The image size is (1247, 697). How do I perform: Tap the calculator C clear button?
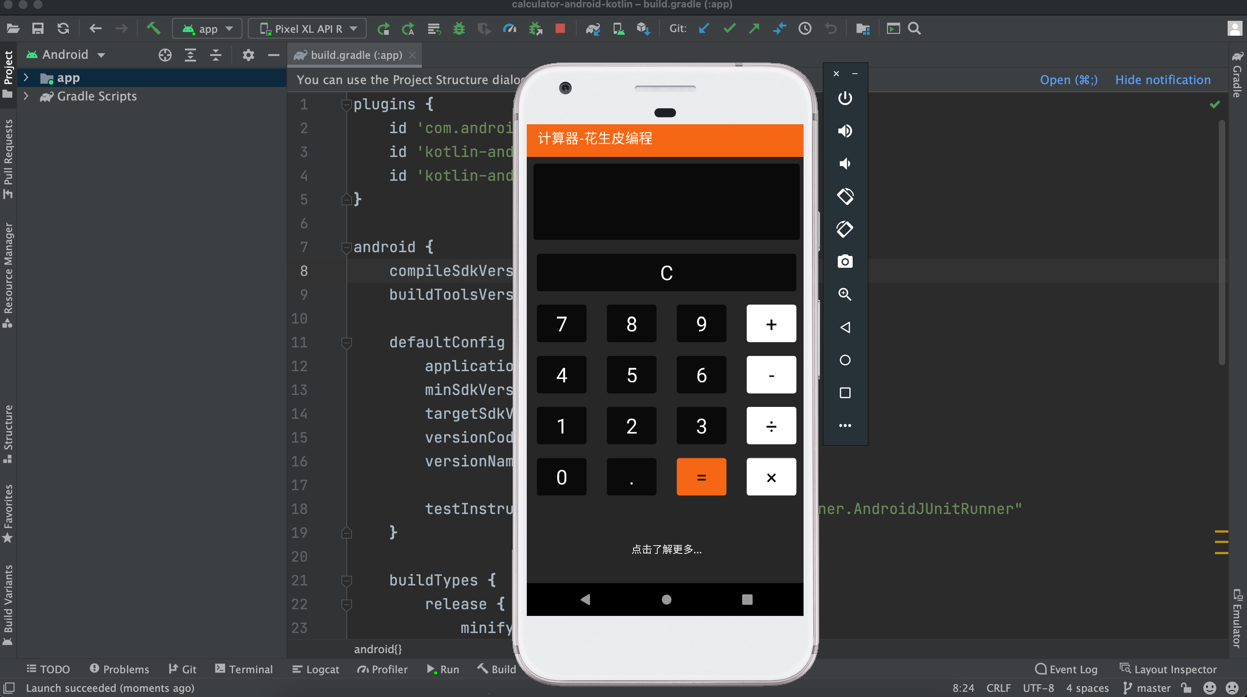[x=666, y=273]
